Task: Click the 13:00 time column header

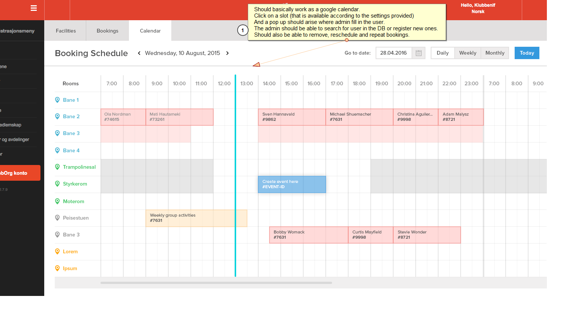Action: click(x=247, y=83)
